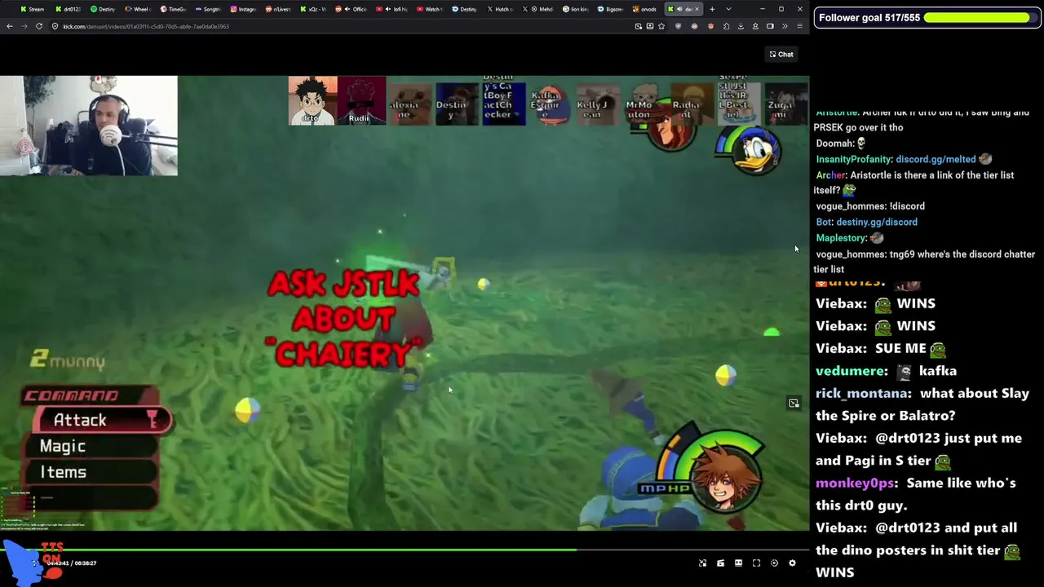Open the discord.gg/melted link in chat
Screen dimensions: 1044x587
click(x=936, y=159)
